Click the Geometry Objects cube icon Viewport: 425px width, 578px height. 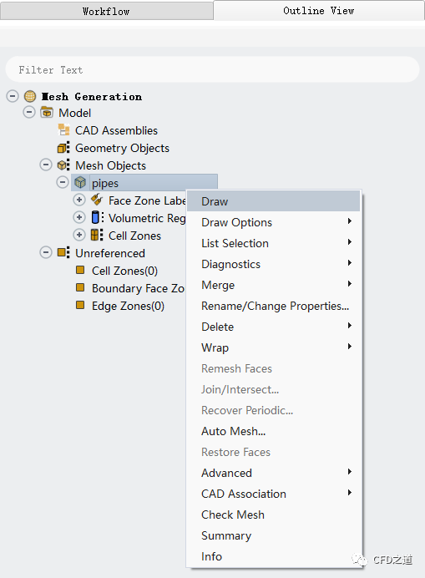click(63, 148)
